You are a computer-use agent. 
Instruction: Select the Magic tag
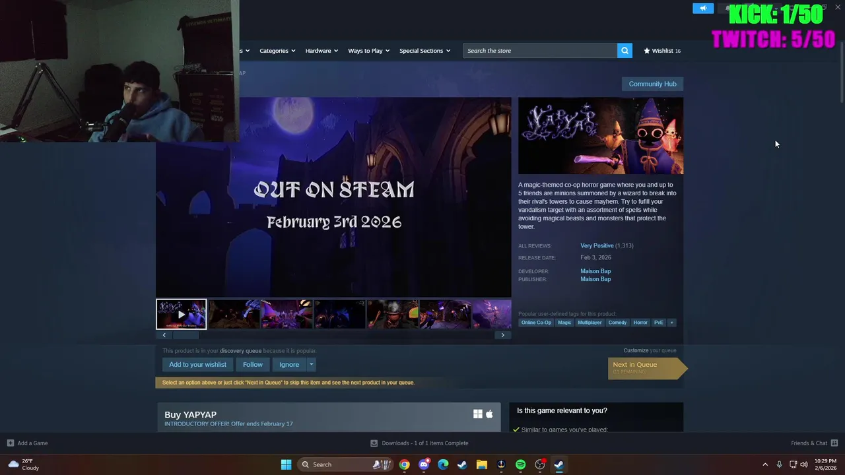point(564,323)
